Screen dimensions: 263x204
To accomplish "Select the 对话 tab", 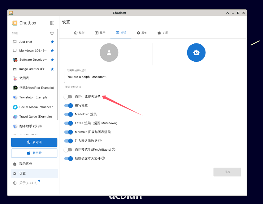I will click(x=121, y=33).
